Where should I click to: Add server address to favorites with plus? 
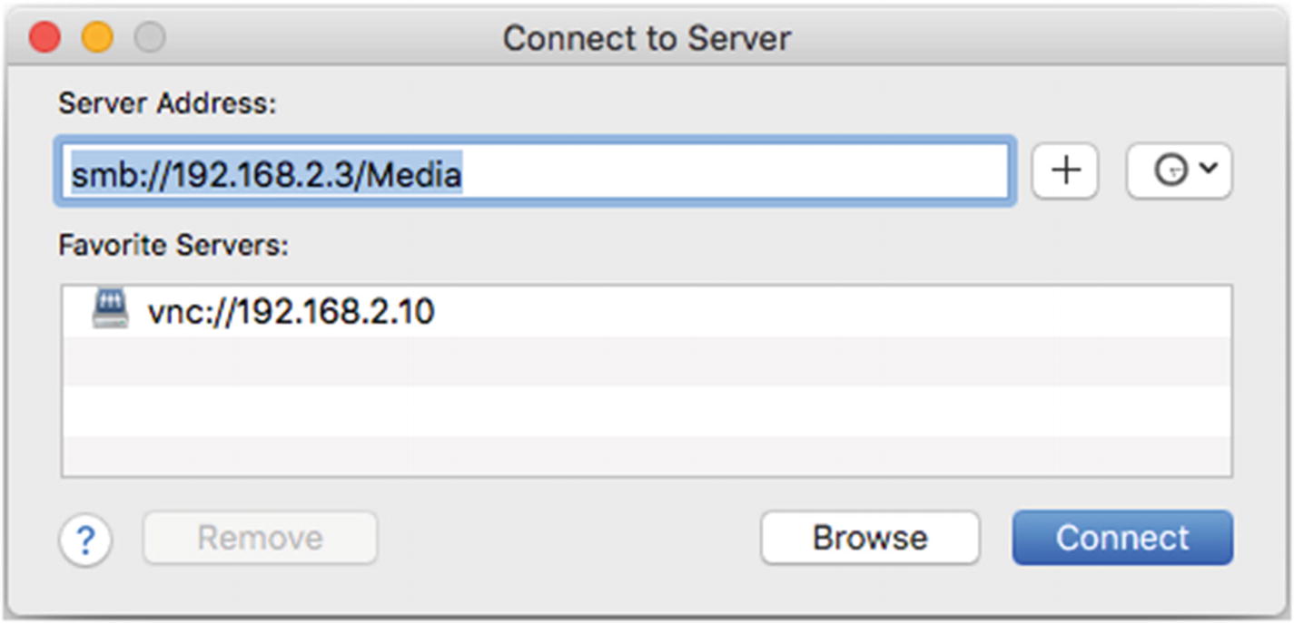(1065, 170)
